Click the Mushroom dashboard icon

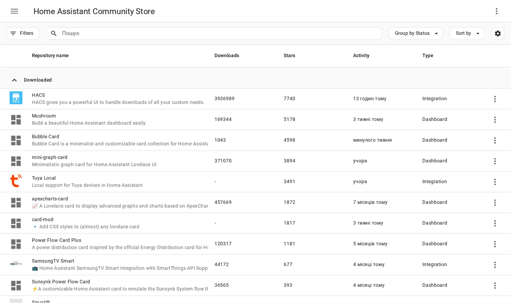coord(16,120)
